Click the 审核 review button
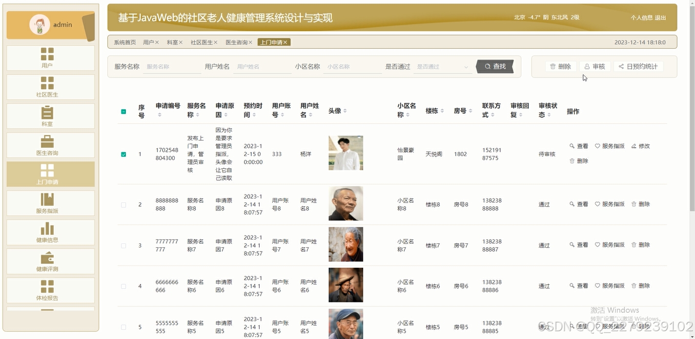 pyautogui.click(x=595, y=66)
